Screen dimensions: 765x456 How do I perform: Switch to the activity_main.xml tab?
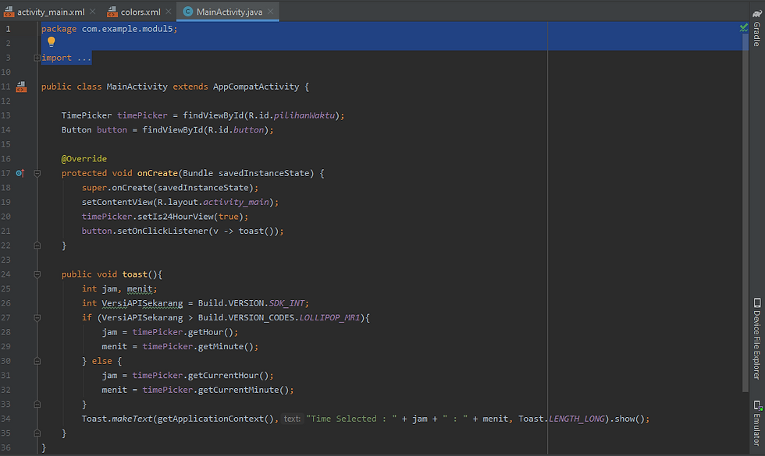tap(50, 12)
